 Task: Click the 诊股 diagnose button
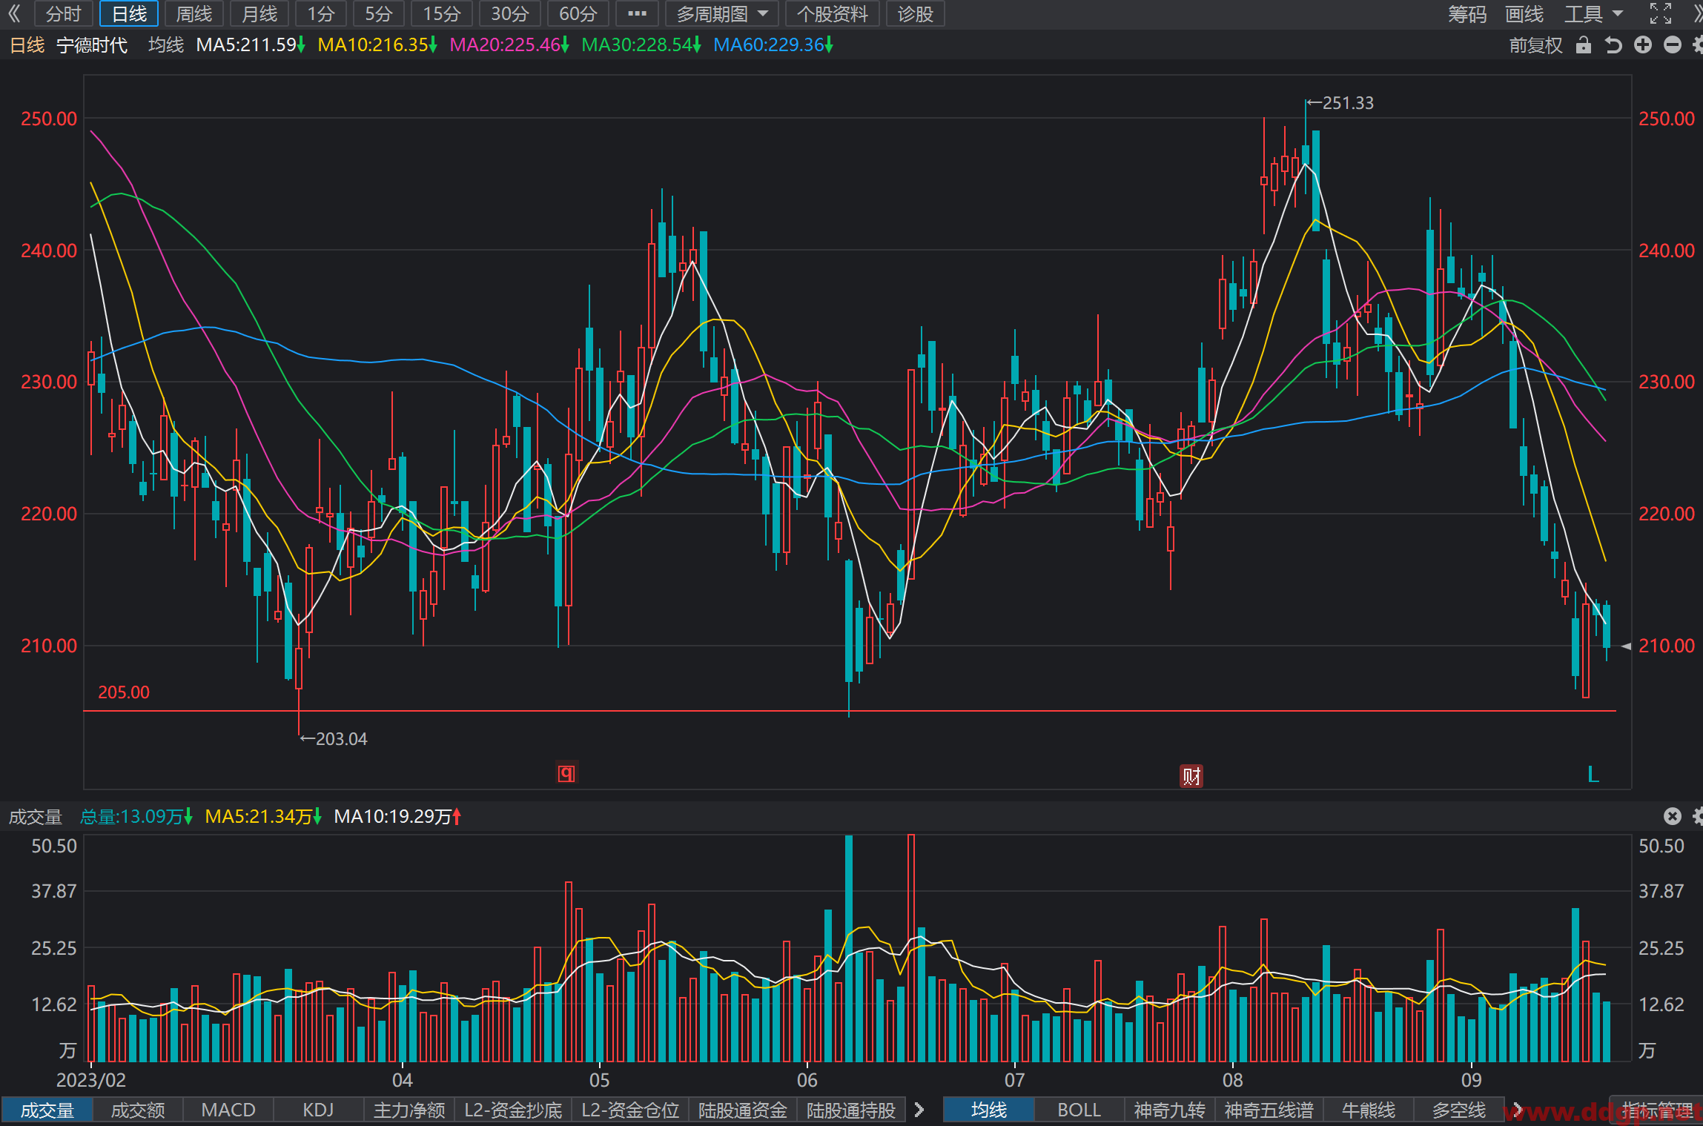[x=915, y=13]
